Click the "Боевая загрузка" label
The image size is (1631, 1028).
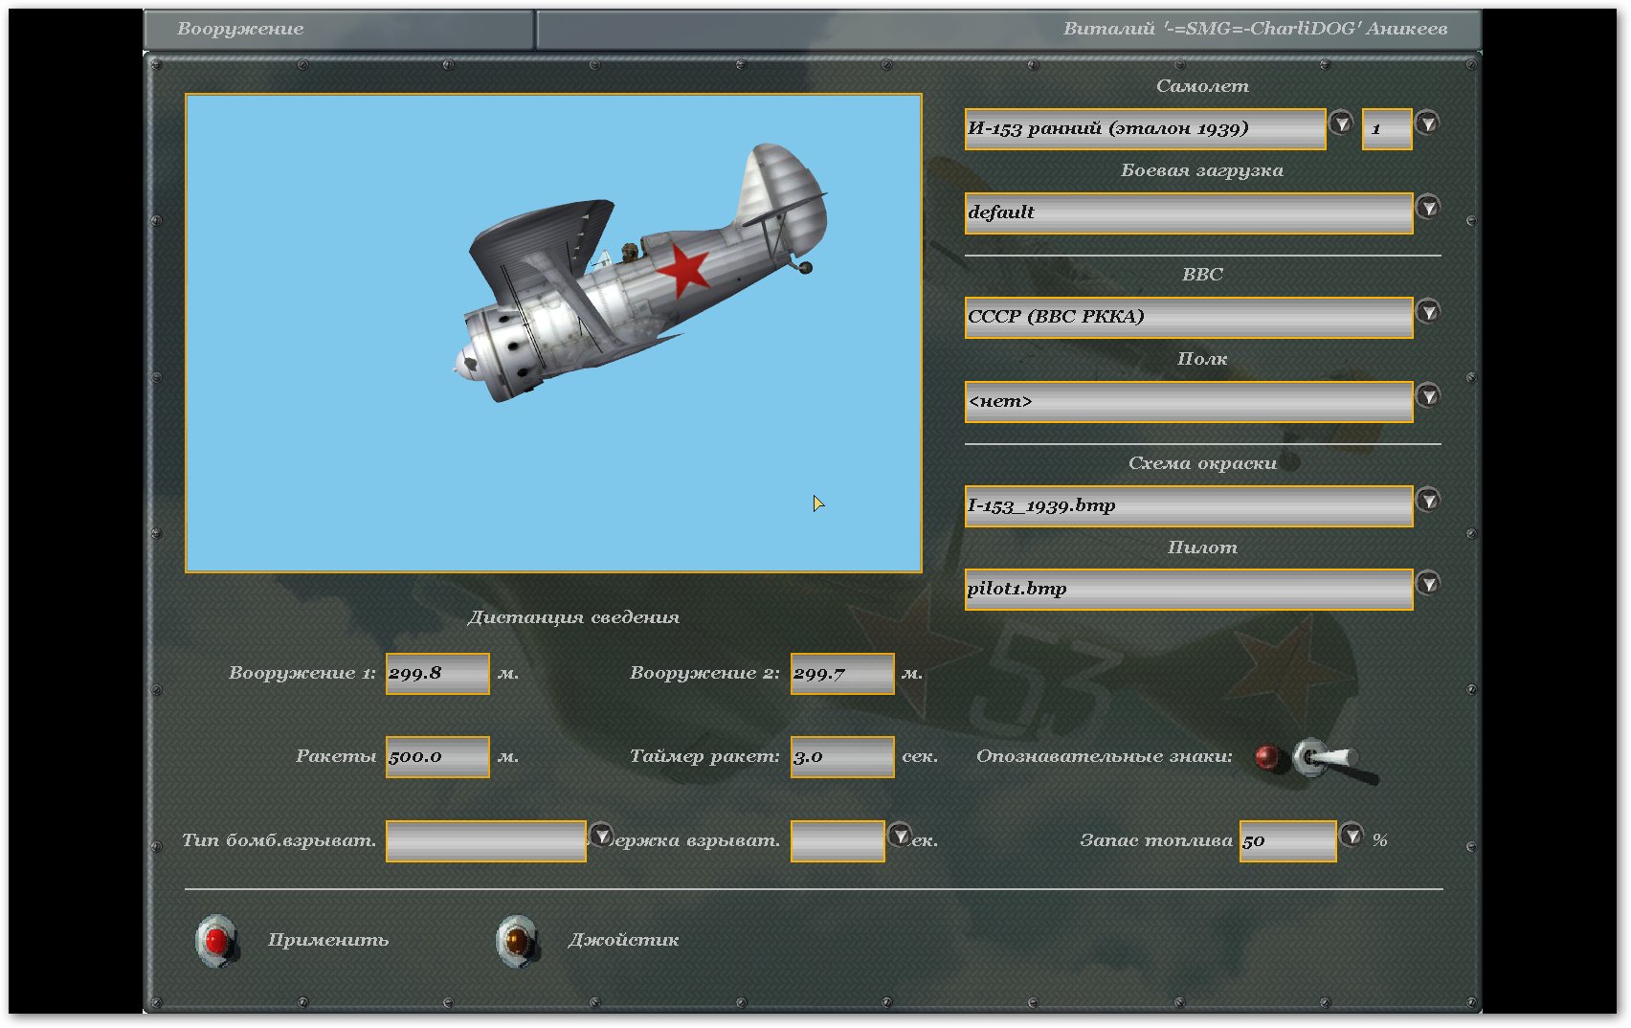click(x=1202, y=170)
